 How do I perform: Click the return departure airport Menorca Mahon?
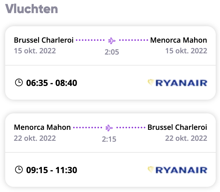pos(42,127)
